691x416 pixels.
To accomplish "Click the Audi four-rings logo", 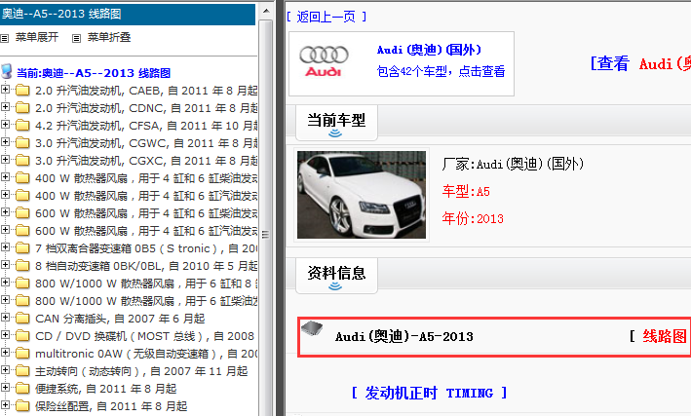I will (324, 60).
